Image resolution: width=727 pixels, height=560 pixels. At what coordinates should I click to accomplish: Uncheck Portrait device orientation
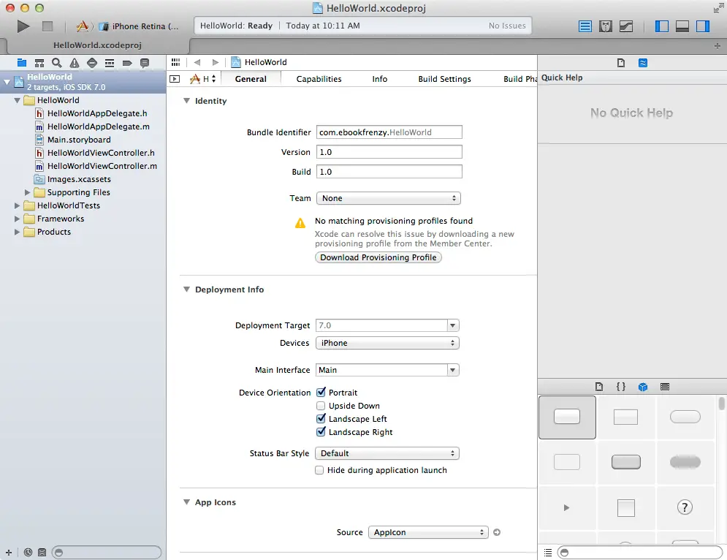coord(319,392)
